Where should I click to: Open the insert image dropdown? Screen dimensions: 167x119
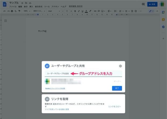[103, 11]
